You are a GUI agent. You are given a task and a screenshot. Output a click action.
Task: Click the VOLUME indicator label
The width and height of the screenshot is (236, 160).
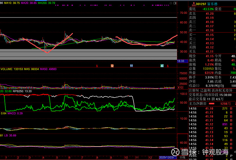point(6,69)
